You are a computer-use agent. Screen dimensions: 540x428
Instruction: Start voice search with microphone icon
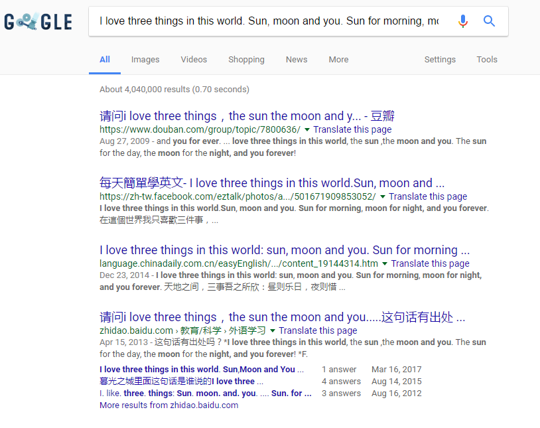(x=463, y=21)
